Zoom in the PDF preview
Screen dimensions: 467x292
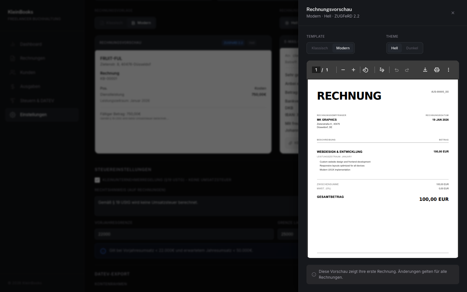pyautogui.click(x=353, y=70)
